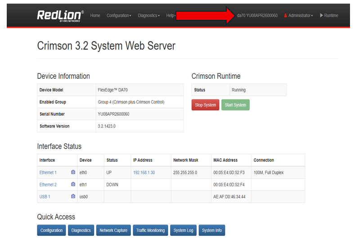Select the Running status value

point(238,90)
